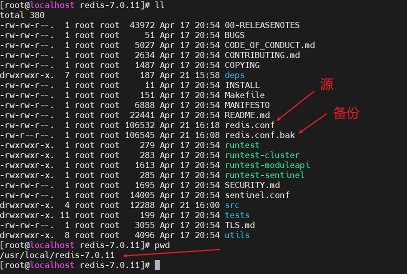The height and width of the screenshot is (274, 407).
Task: Select the runtest-moduleapi script name
Action: (x=267, y=165)
